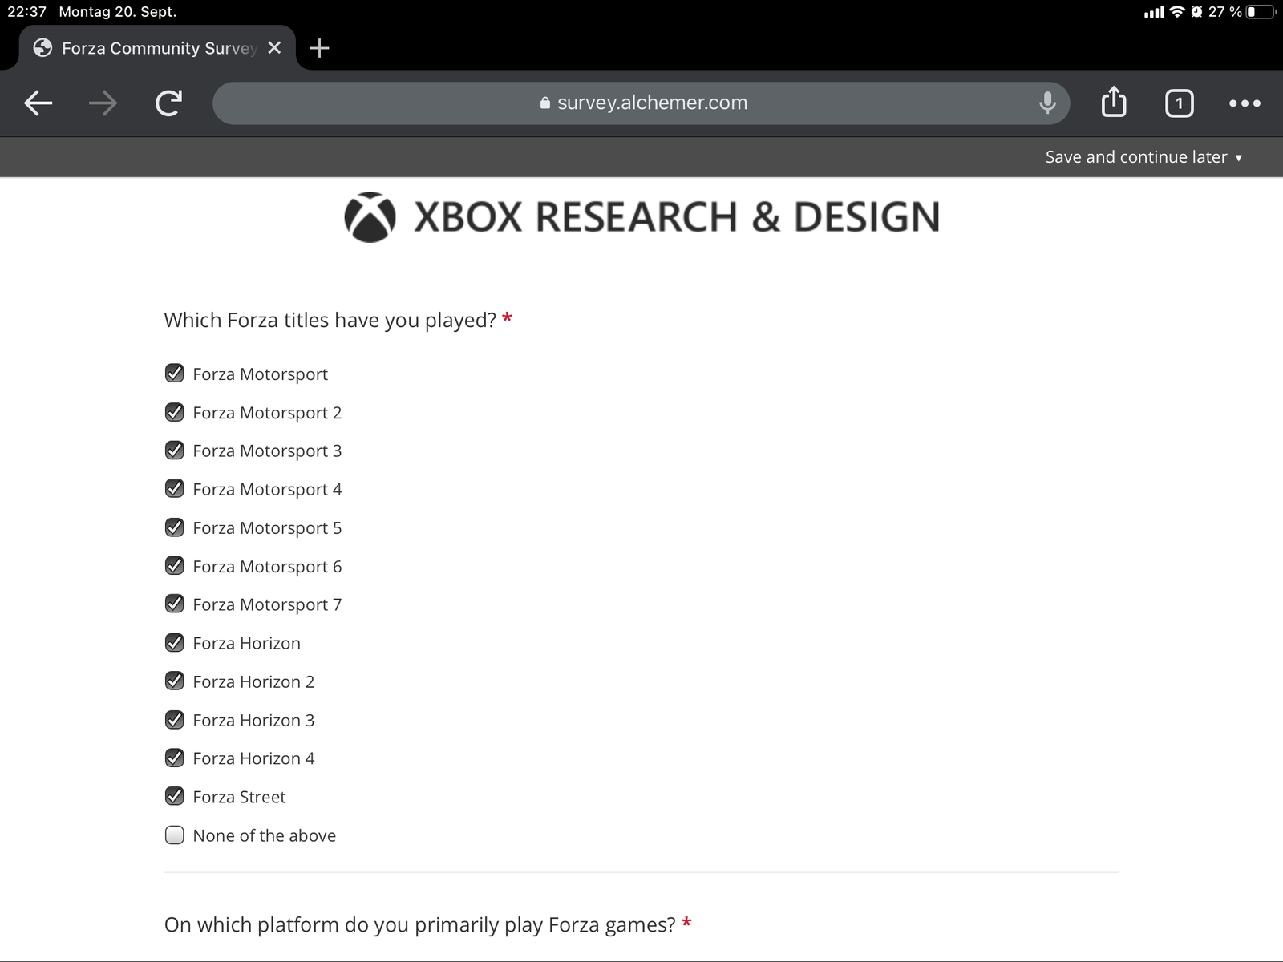Uncheck Forza Horizon 3
Screen dimensions: 1283x962
tap(174, 720)
